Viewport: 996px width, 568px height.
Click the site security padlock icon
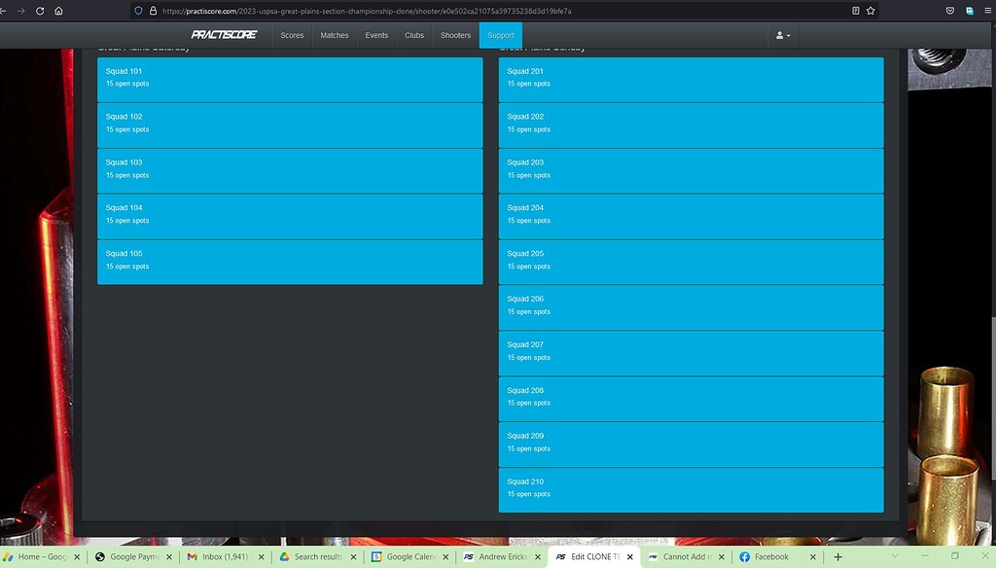pos(153,11)
